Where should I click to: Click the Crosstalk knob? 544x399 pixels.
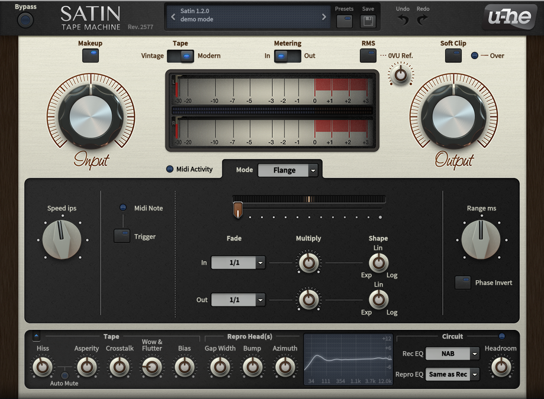[120, 367]
